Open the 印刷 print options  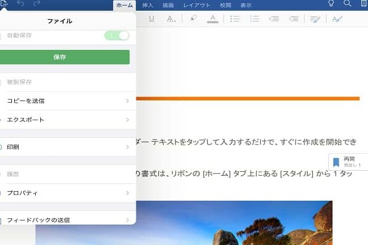point(68,147)
